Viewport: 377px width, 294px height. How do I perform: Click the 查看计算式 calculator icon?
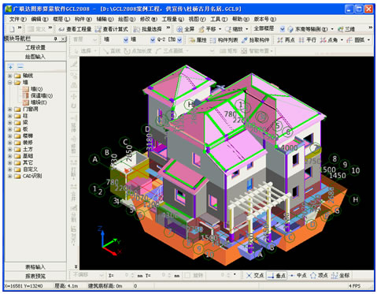[112, 29]
